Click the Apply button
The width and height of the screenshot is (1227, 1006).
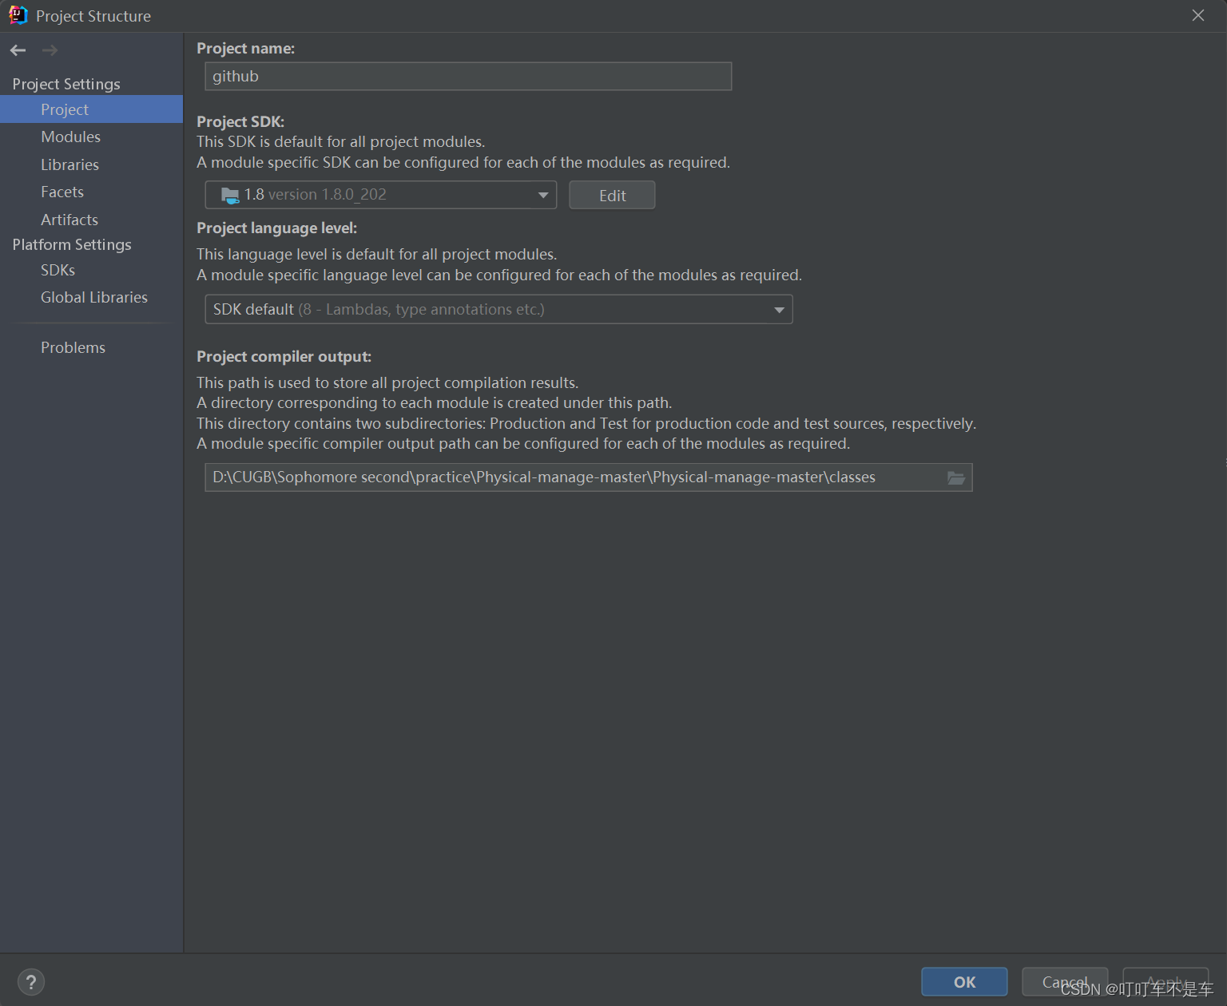(x=1165, y=981)
